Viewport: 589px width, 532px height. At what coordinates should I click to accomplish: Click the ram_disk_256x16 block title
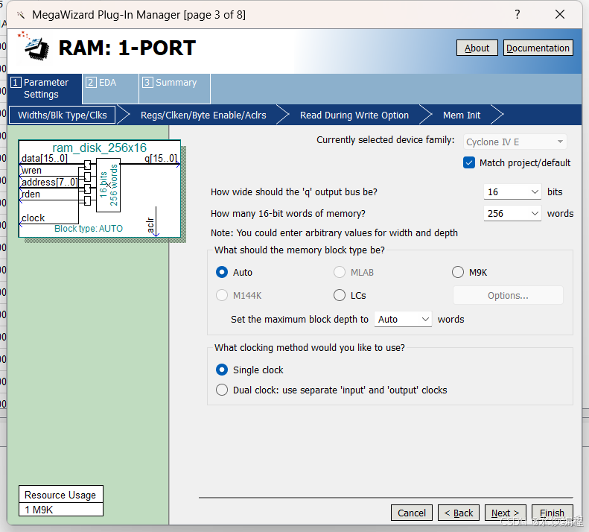pyautogui.click(x=99, y=148)
